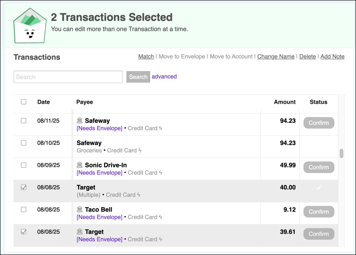
Task: Click the amount 39.61
Action: click(288, 232)
